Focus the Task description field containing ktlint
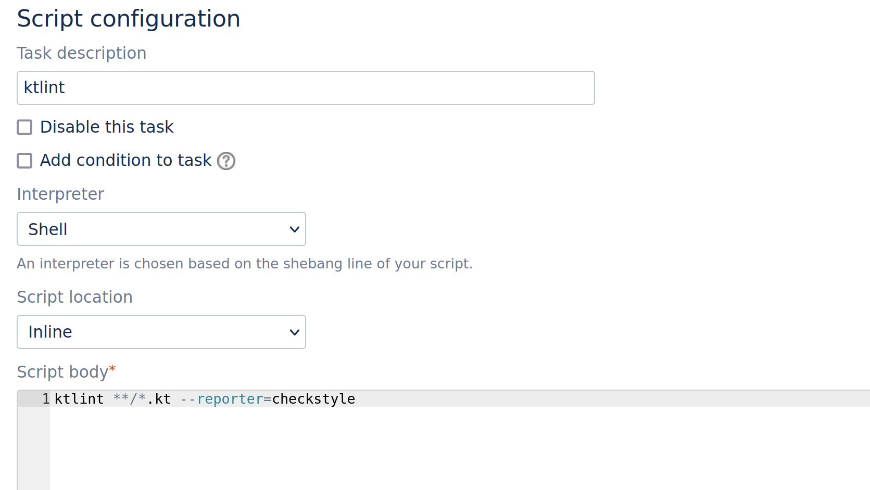 point(306,88)
